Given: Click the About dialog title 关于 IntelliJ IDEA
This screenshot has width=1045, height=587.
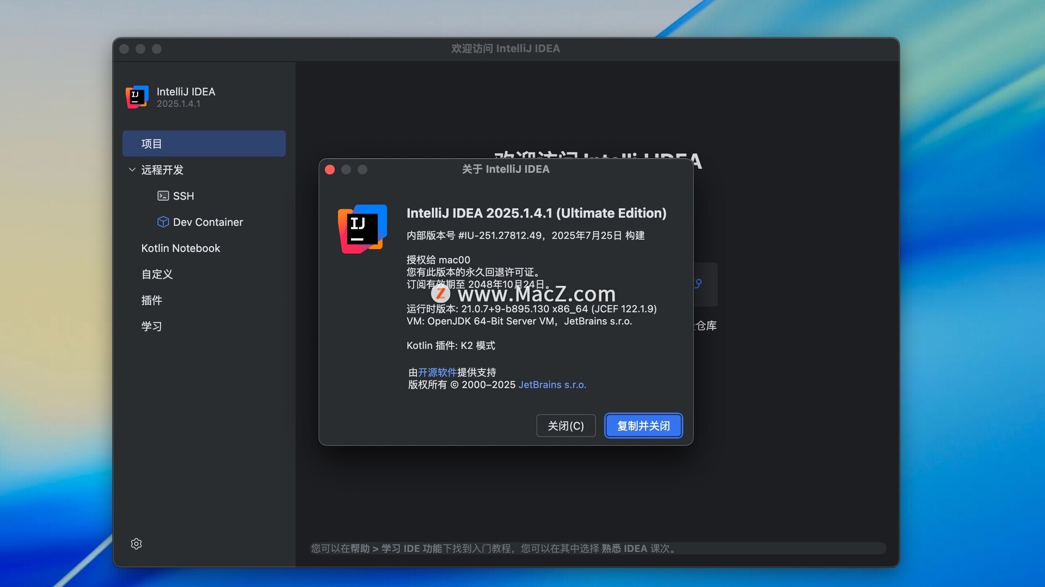Looking at the screenshot, I should pos(506,169).
